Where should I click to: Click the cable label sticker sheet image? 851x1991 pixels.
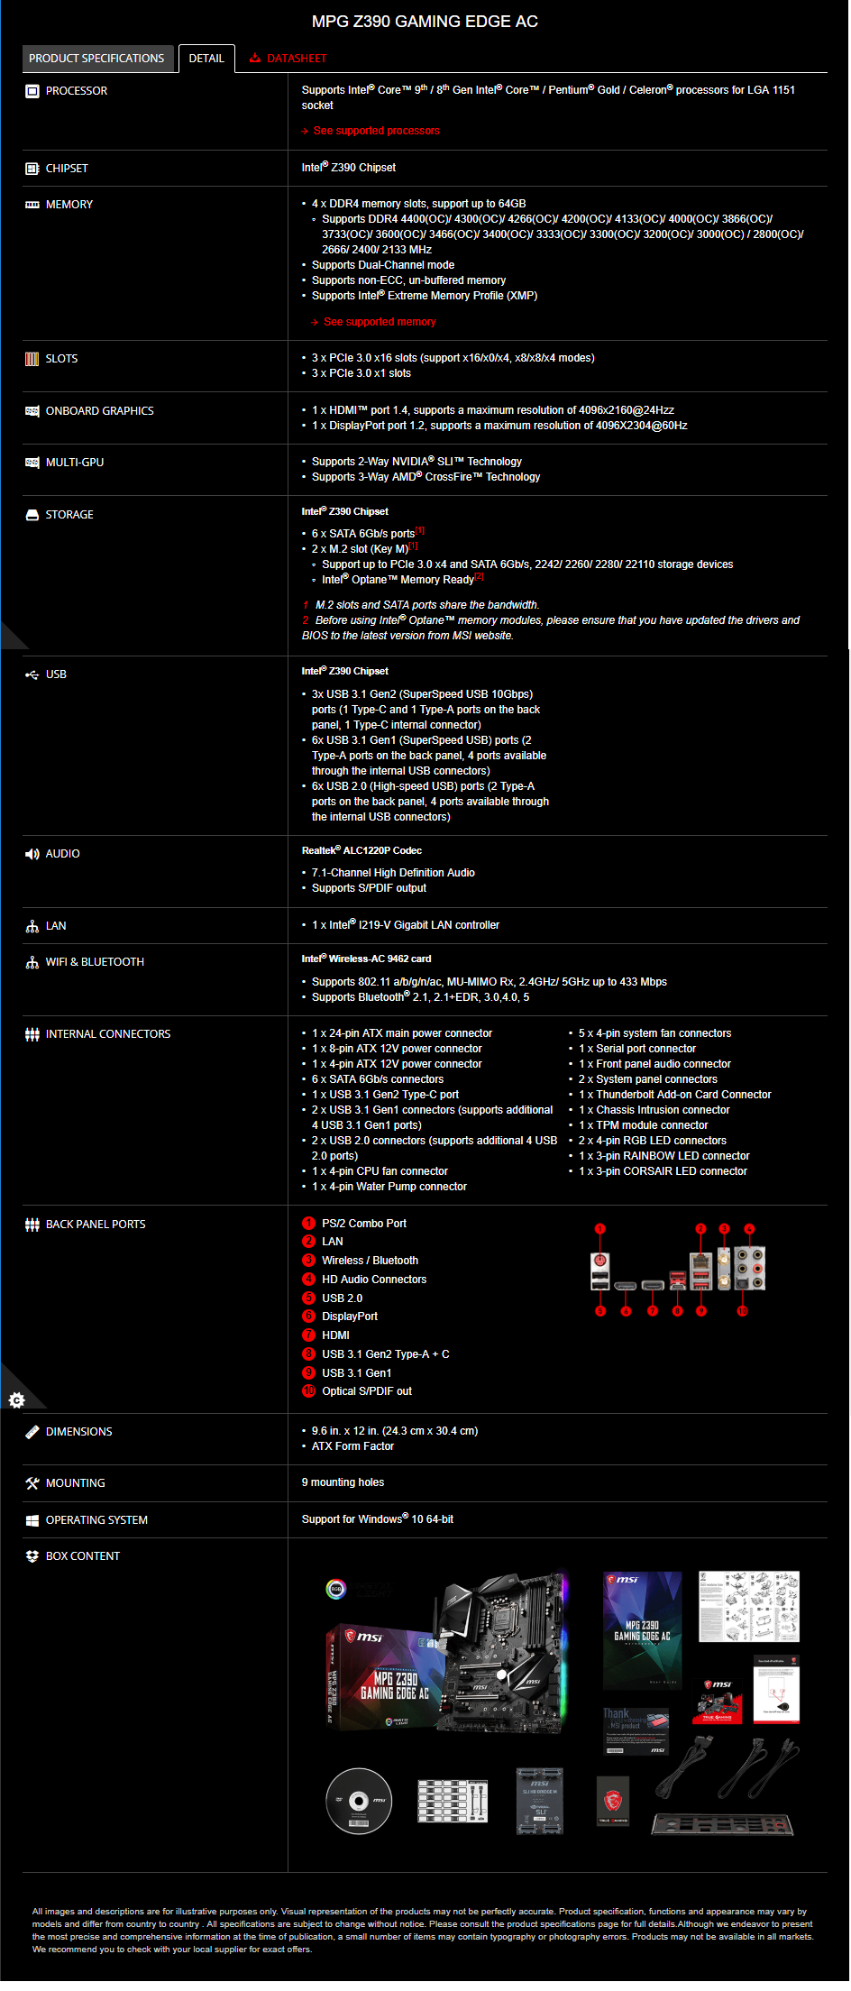[x=453, y=1802]
